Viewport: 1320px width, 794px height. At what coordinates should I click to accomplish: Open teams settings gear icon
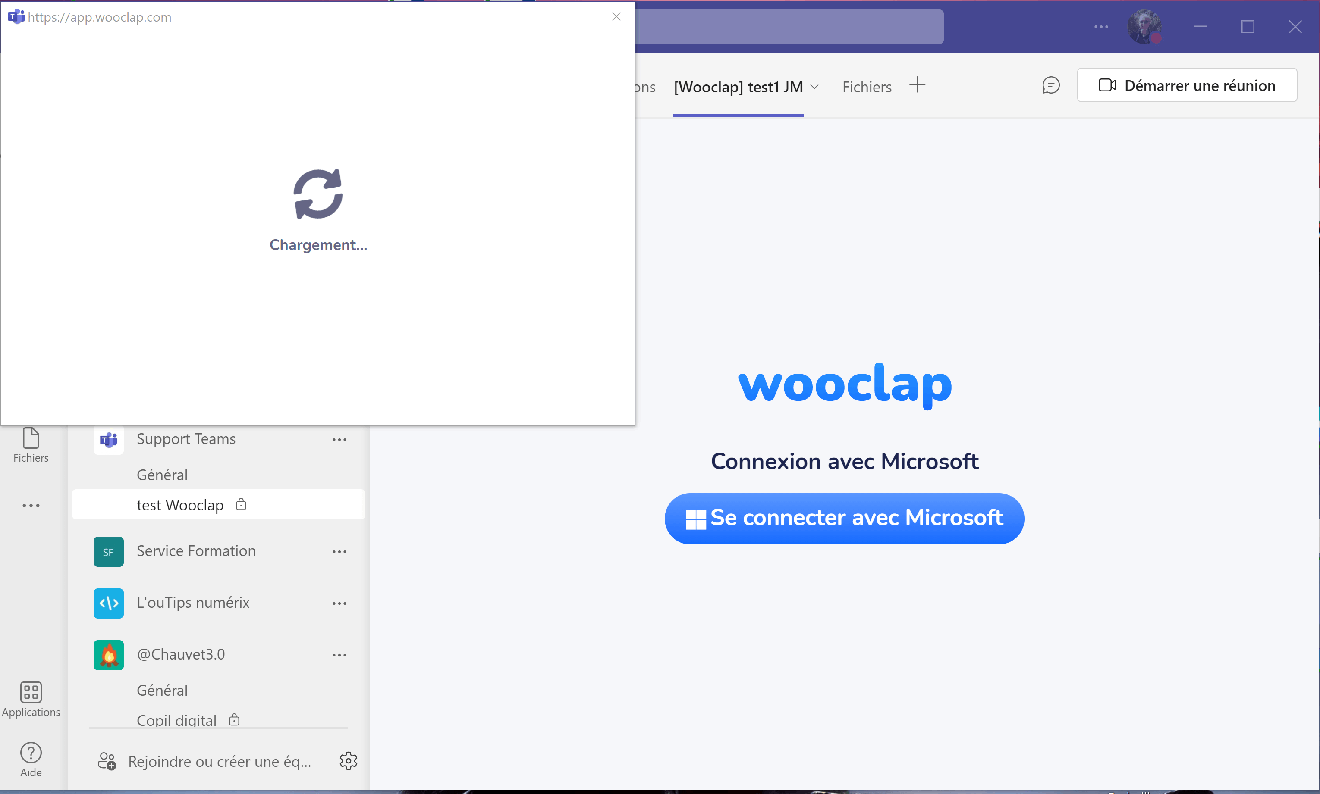[348, 760]
